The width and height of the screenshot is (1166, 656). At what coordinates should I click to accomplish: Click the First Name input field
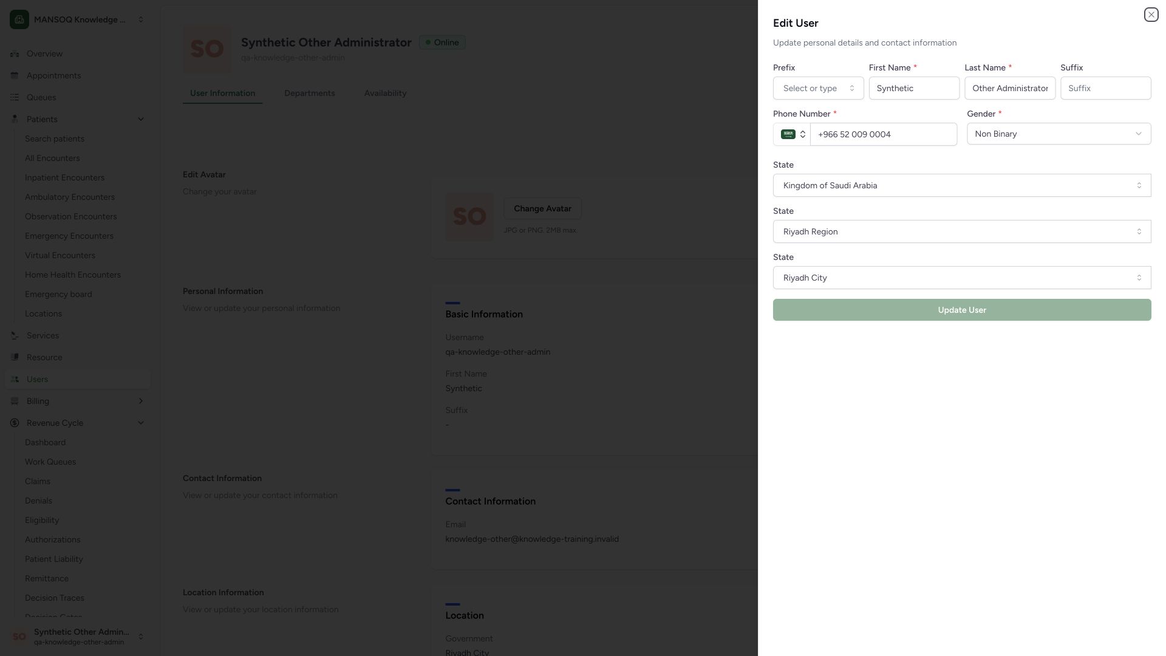pos(914,88)
